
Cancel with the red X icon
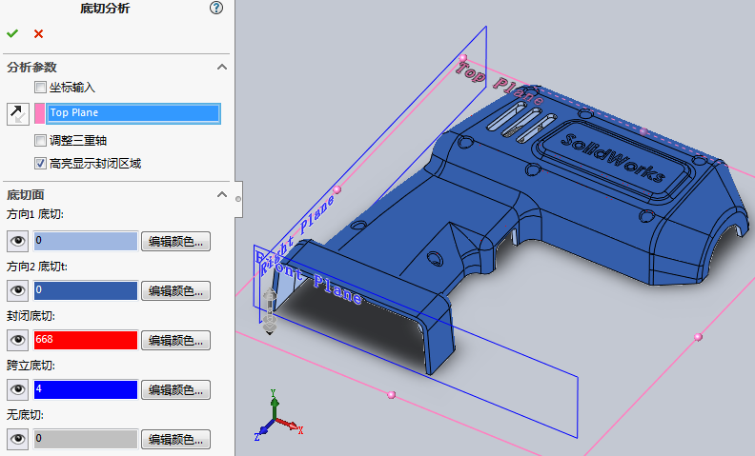click(38, 33)
